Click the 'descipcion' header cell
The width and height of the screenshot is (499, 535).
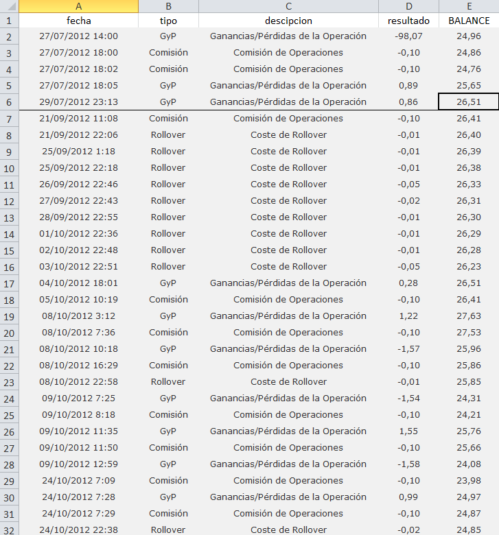[x=288, y=21]
